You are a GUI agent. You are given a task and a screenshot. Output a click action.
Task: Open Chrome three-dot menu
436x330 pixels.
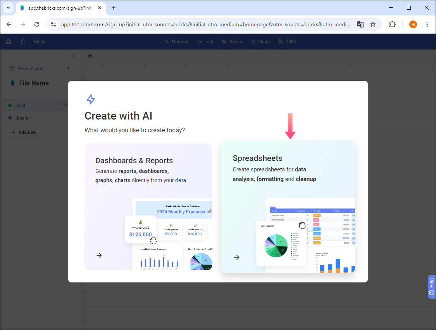point(427,24)
